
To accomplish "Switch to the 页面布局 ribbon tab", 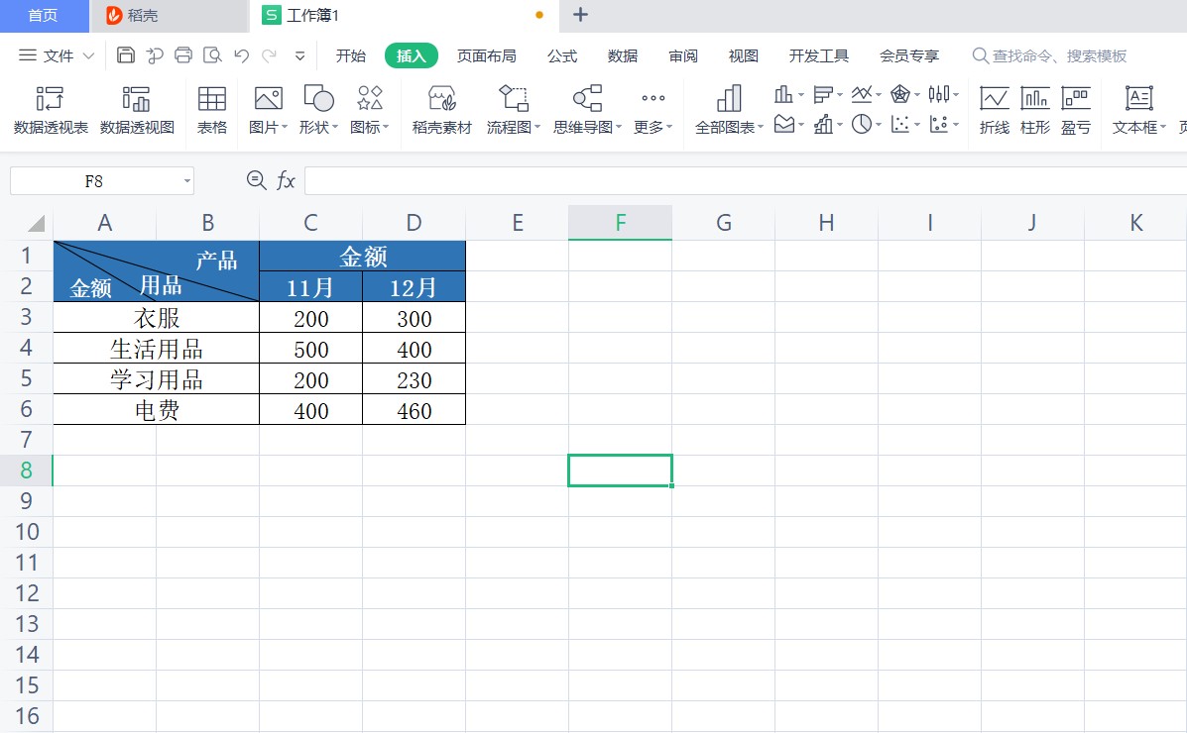I will point(486,55).
